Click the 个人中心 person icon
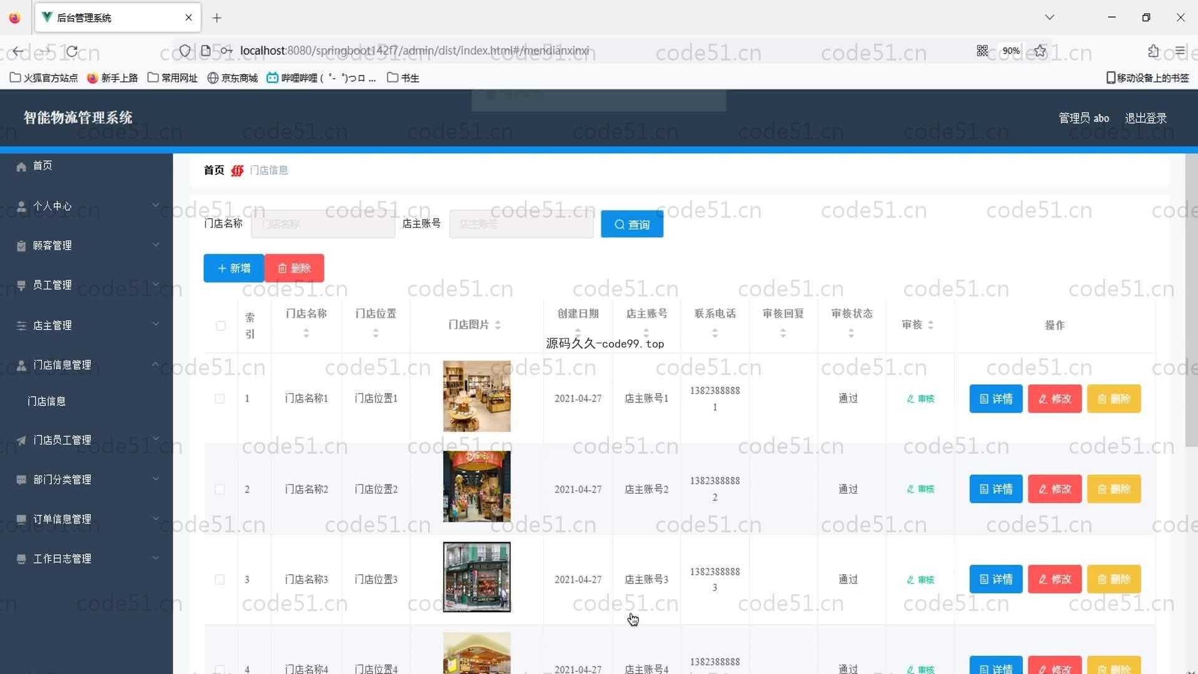Screen dimensions: 1198x674 click(21, 207)
